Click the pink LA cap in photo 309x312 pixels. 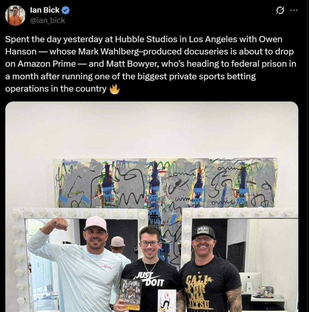click(96, 223)
